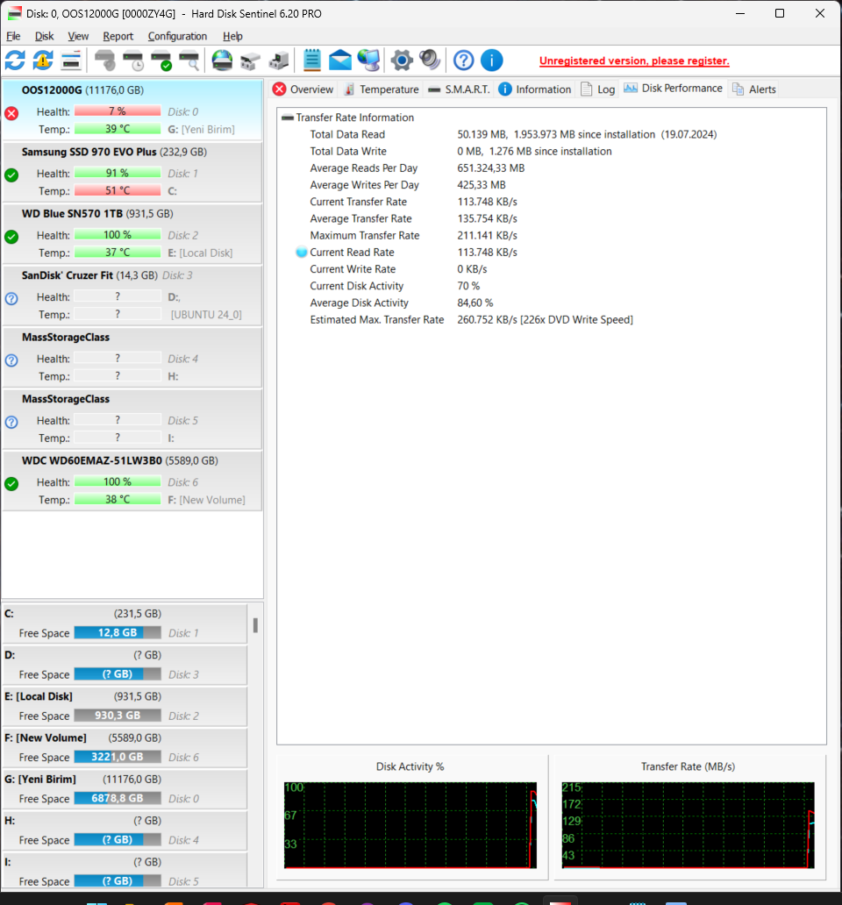Open the Configuration menu
Screen dimensions: 842x905
(x=177, y=36)
